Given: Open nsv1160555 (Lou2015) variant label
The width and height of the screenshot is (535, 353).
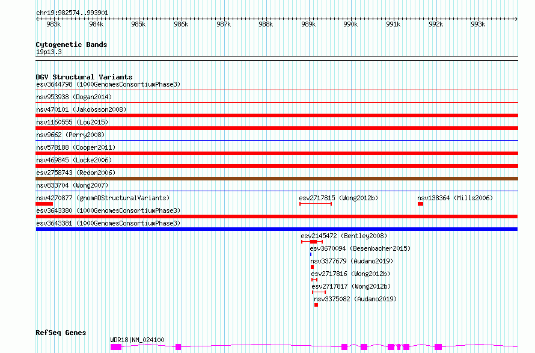Looking at the screenshot, I should (x=72, y=122).
